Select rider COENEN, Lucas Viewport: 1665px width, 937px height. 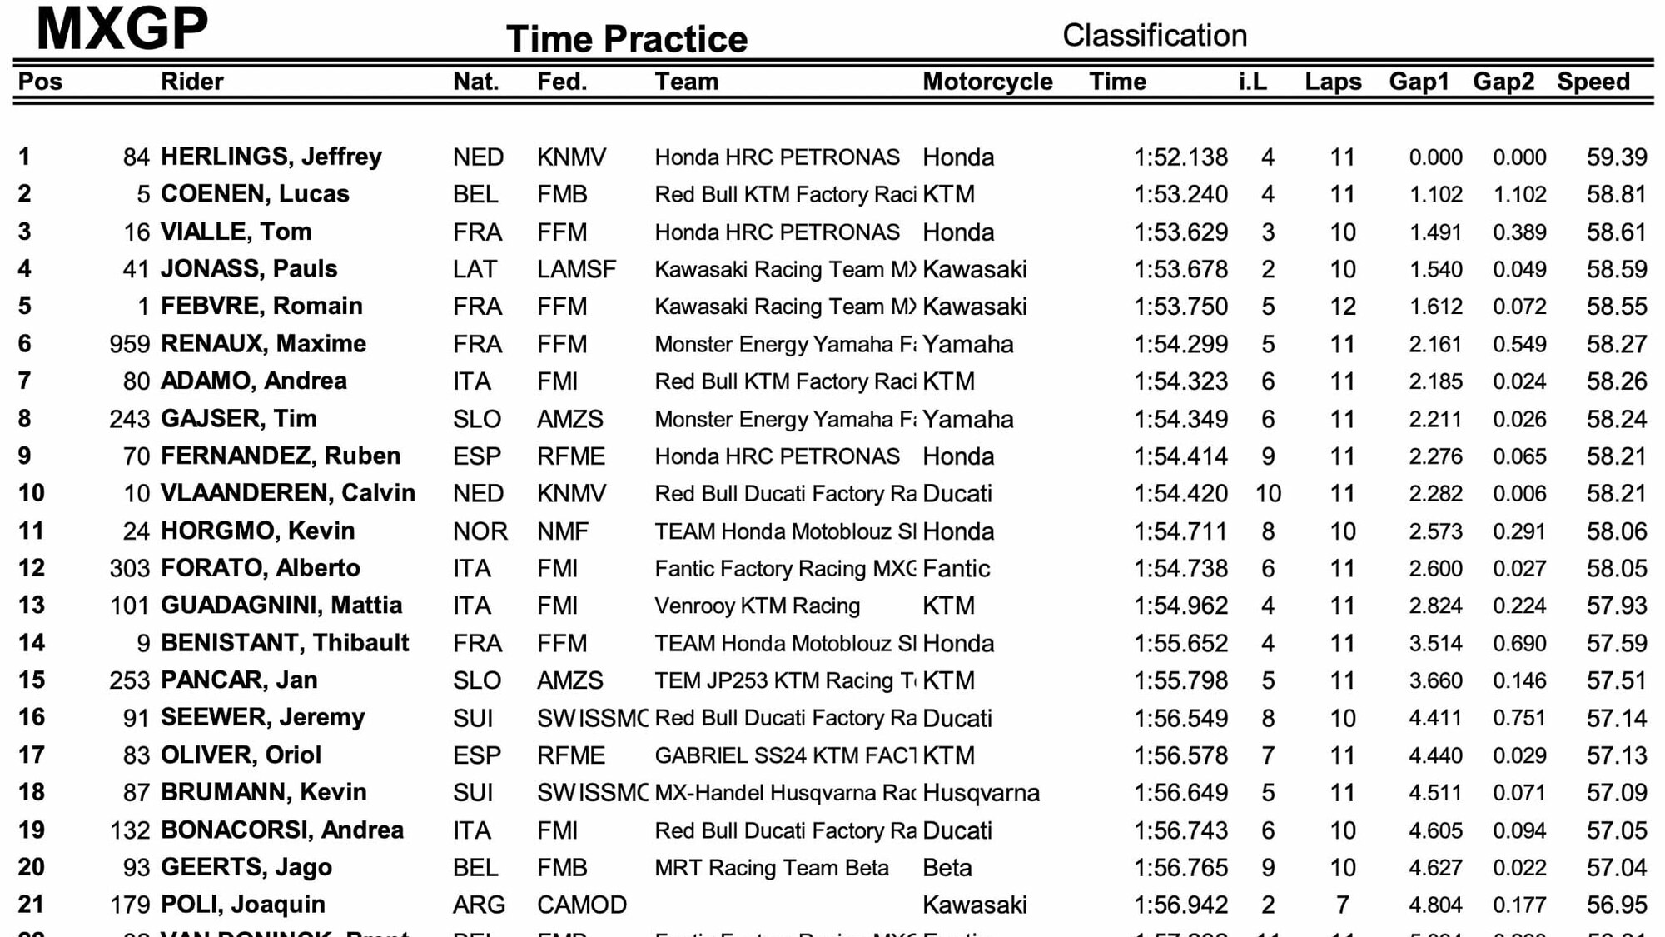[x=255, y=194]
